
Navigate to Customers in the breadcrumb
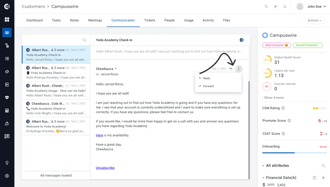[34, 6]
